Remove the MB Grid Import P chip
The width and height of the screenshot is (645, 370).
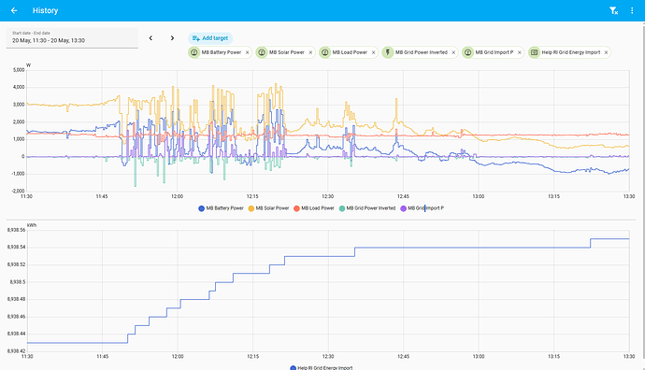coord(520,52)
